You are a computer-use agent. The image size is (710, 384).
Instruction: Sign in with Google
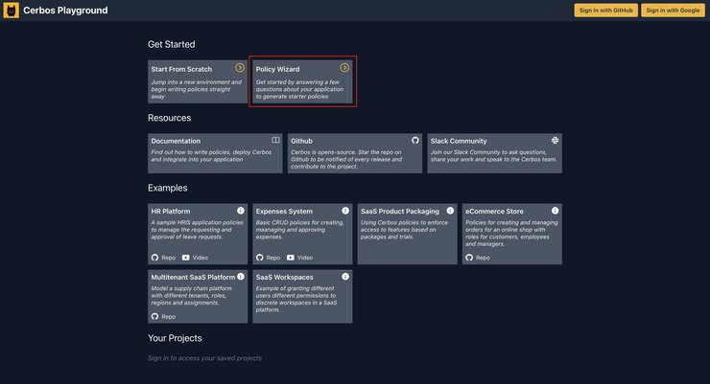tap(673, 11)
